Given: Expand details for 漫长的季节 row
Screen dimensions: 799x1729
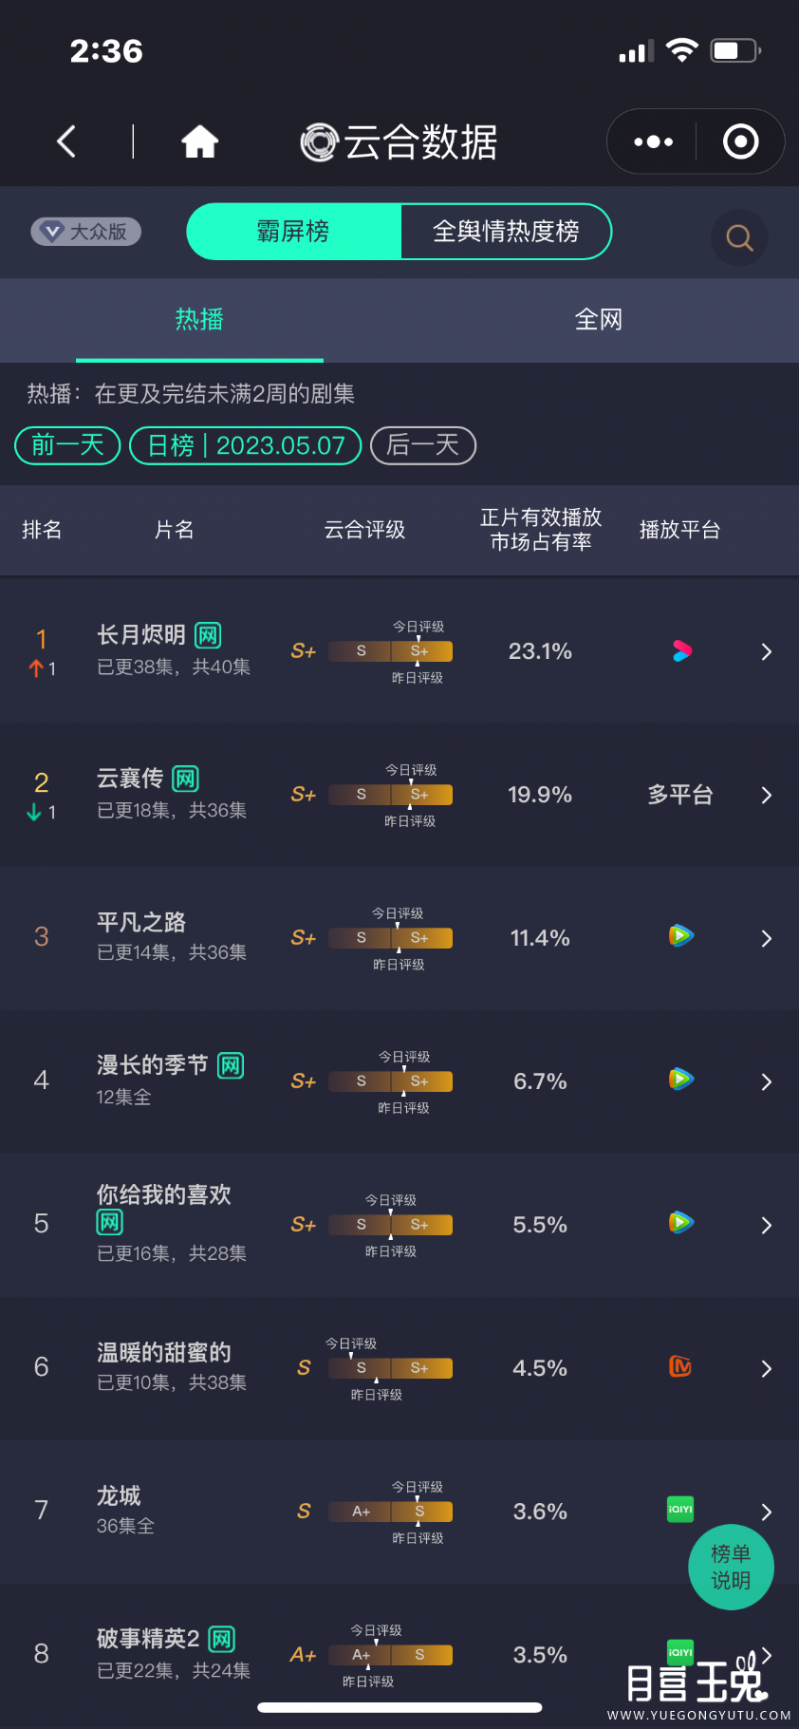Looking at the screenshot, I should (x=766, y=1082).
